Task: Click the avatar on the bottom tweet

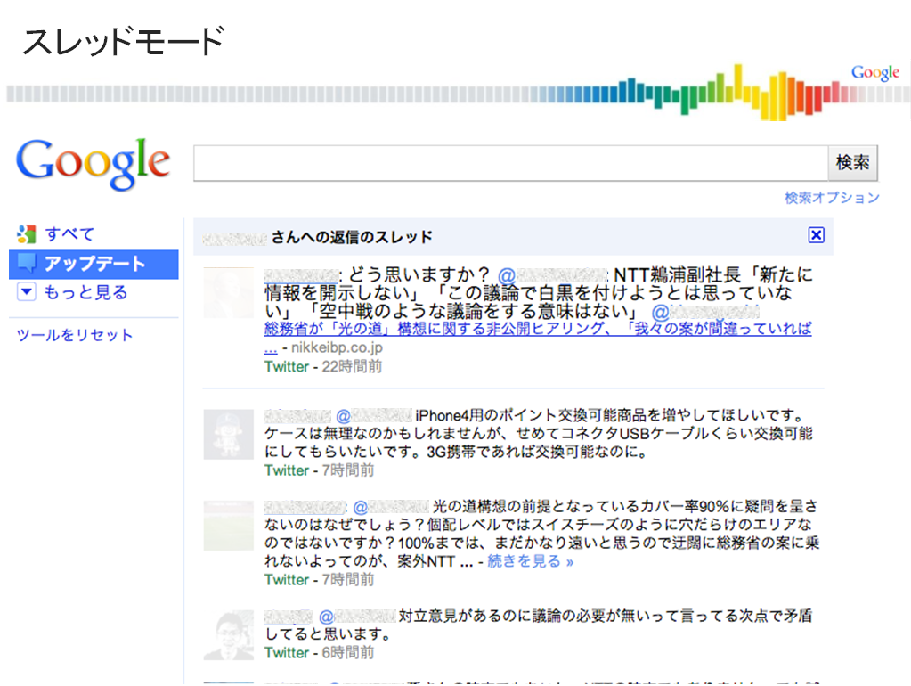Action: [x=228, y=634]
